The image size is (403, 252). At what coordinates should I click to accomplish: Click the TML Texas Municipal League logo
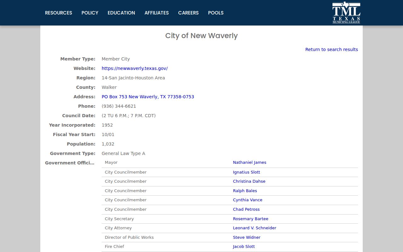point(346,13)
